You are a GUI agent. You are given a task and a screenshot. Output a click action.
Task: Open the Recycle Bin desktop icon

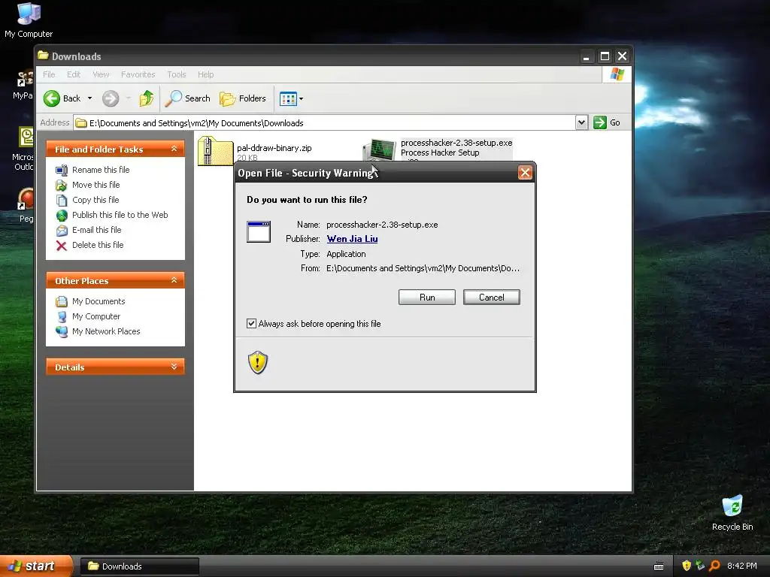click(732, 513)
